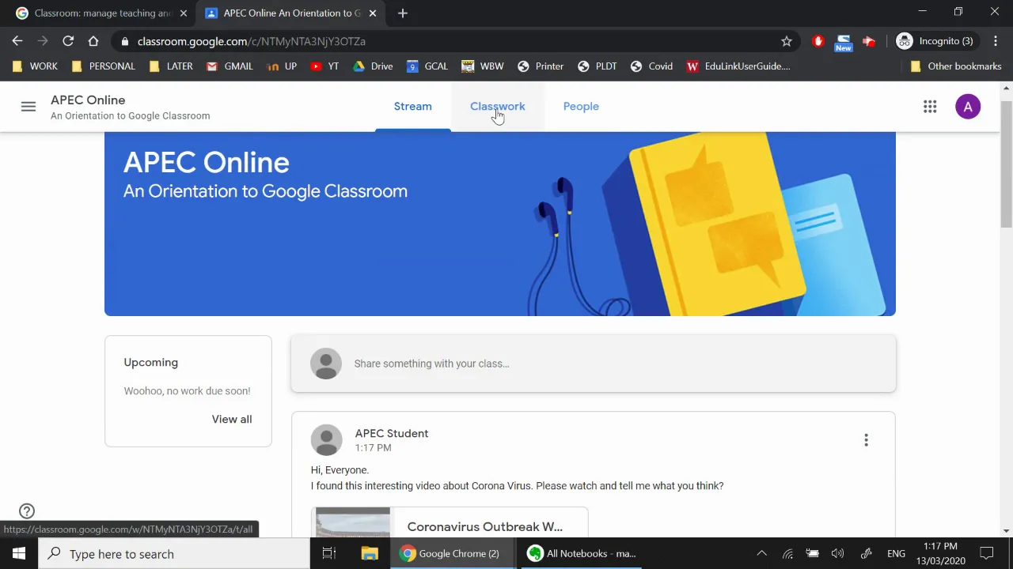Open the purple account avatar A
This screenshot has height=569, width=1013.
[968, 107]
